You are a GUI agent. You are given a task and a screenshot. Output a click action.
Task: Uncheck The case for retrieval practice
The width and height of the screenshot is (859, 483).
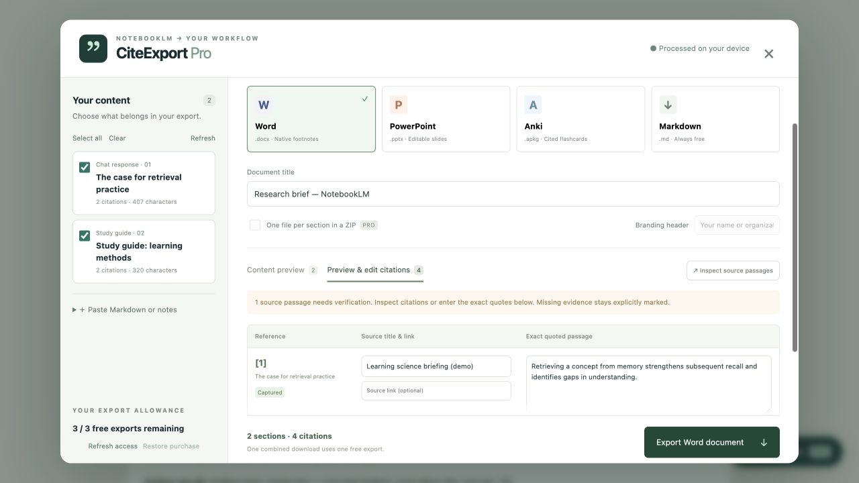[x=85, y=167]
